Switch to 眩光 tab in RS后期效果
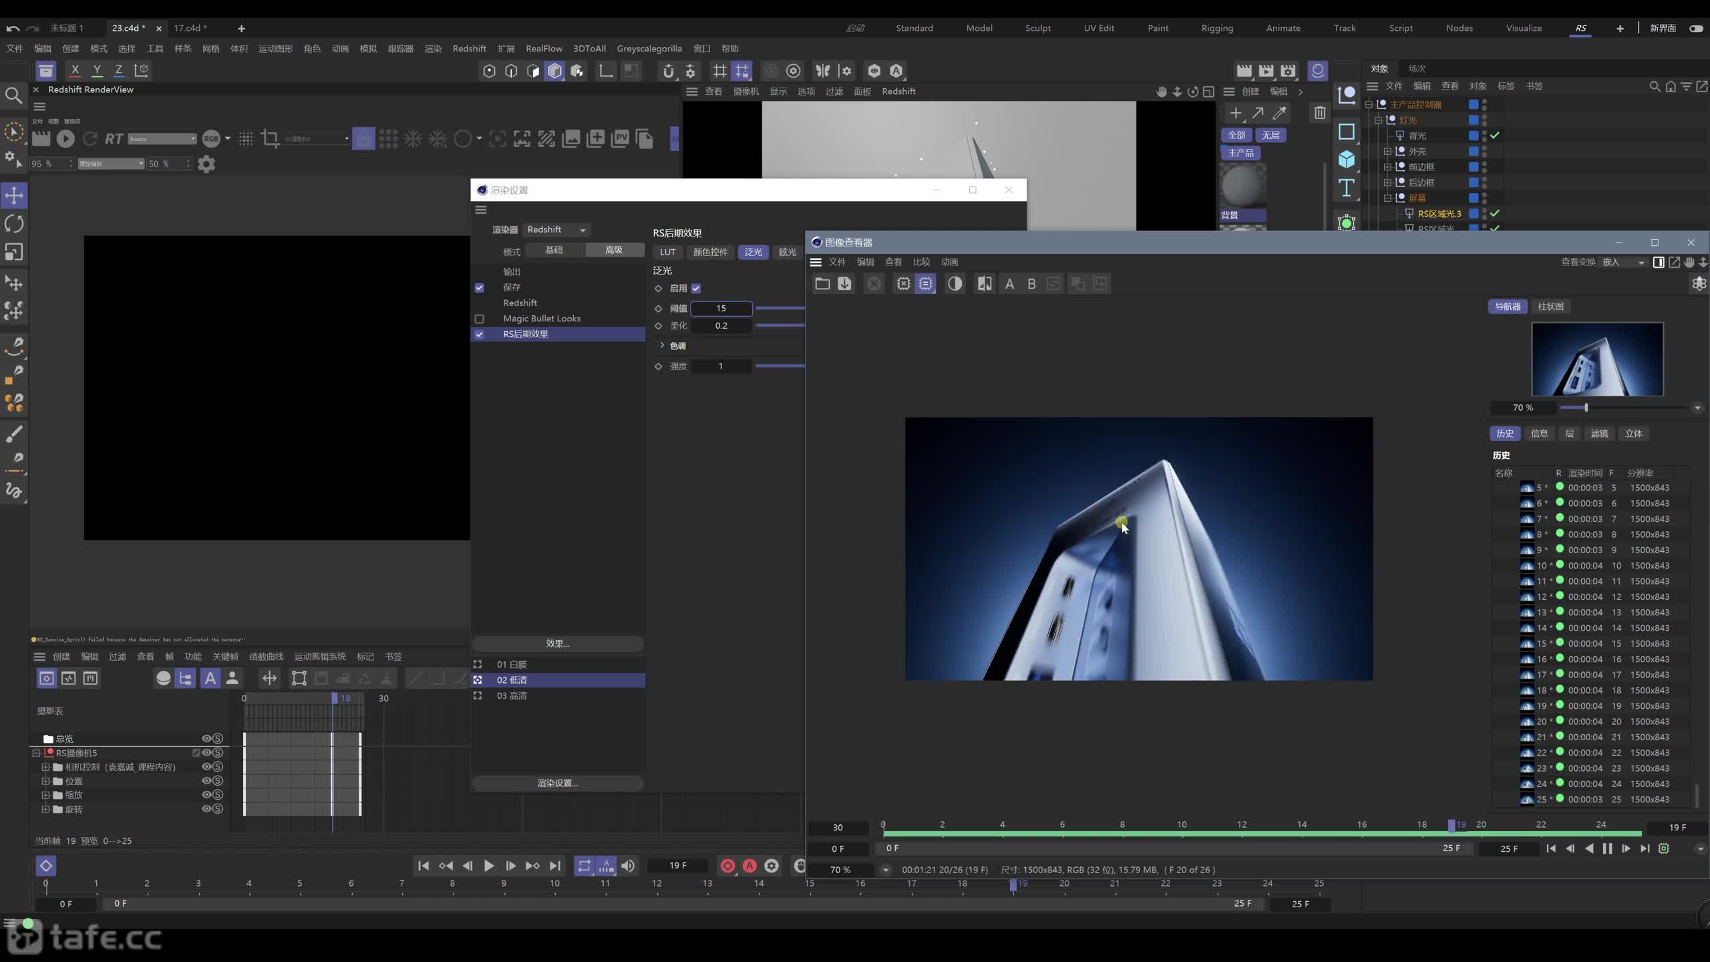 point(788,252)
